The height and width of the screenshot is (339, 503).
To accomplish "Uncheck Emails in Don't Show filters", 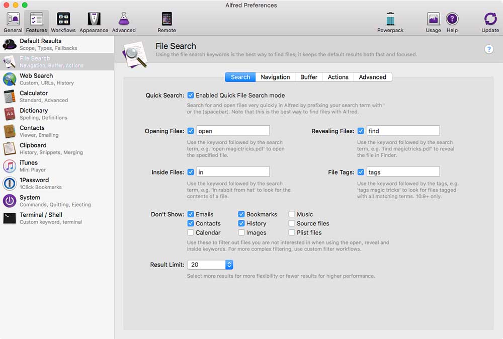I will click(190, 214).
